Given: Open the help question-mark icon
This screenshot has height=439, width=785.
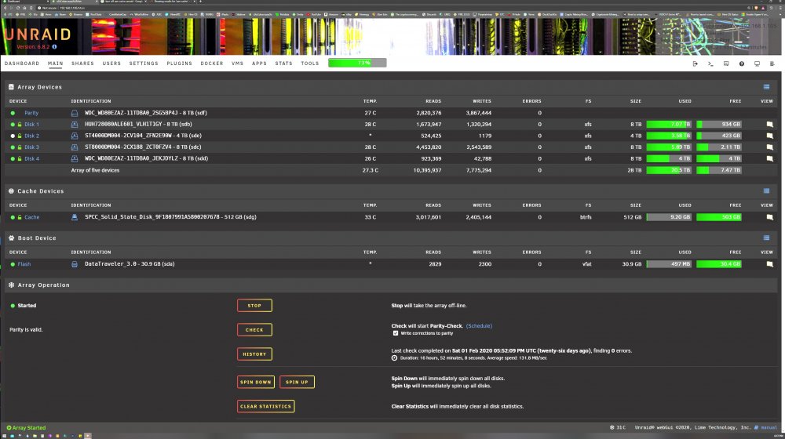Looking at the screenshot, I should click(x=742, y=64).
